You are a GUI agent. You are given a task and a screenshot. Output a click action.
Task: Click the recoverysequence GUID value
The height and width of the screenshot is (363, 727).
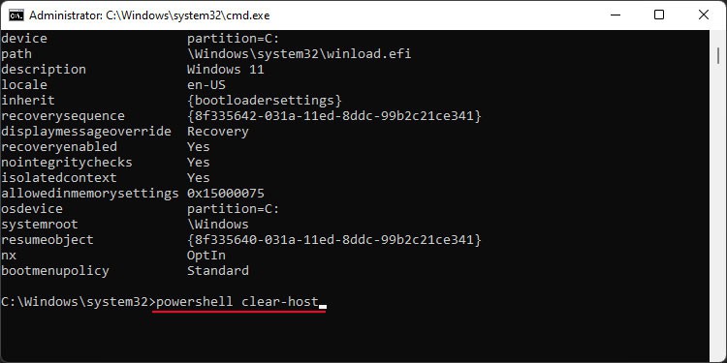(334, 116)
